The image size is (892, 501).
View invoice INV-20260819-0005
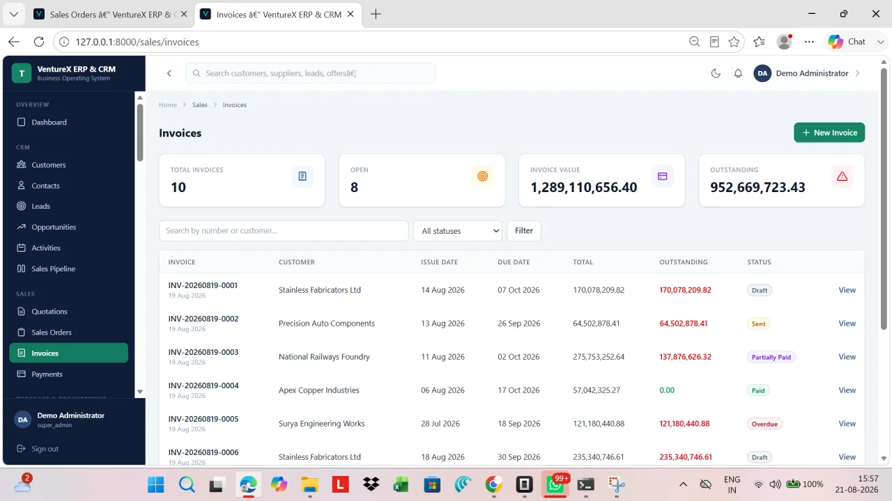click(847, 424)
